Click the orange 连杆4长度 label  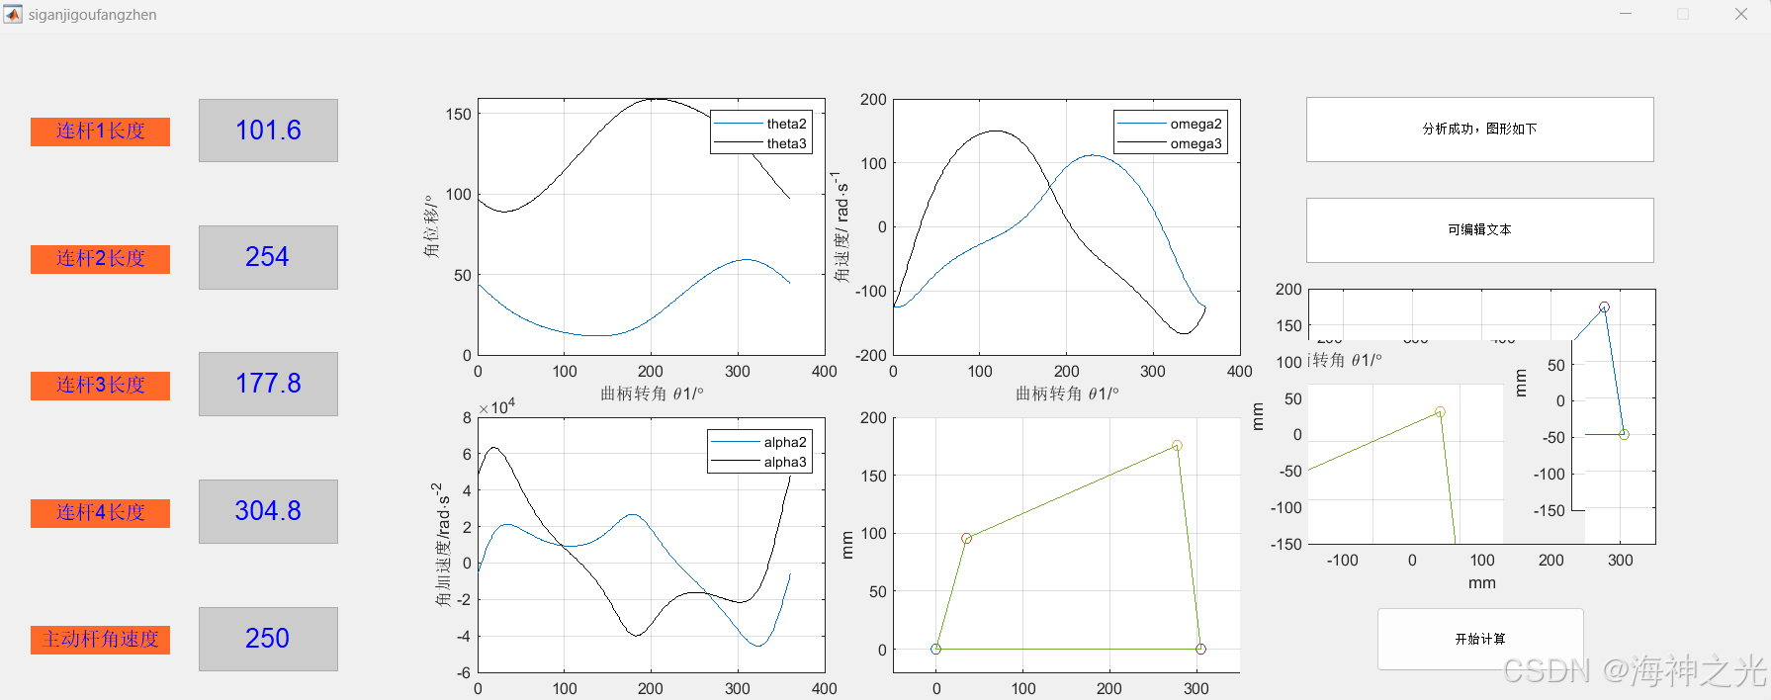pos(100,513)
